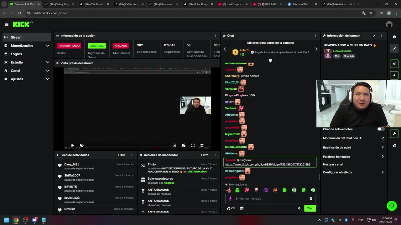Insert the green blob emote at row start
Viewport: 401px width, 225px height.
tap(237, 190)
